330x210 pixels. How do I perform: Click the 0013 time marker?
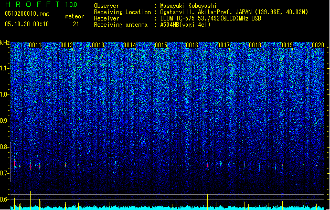[98, 45]
